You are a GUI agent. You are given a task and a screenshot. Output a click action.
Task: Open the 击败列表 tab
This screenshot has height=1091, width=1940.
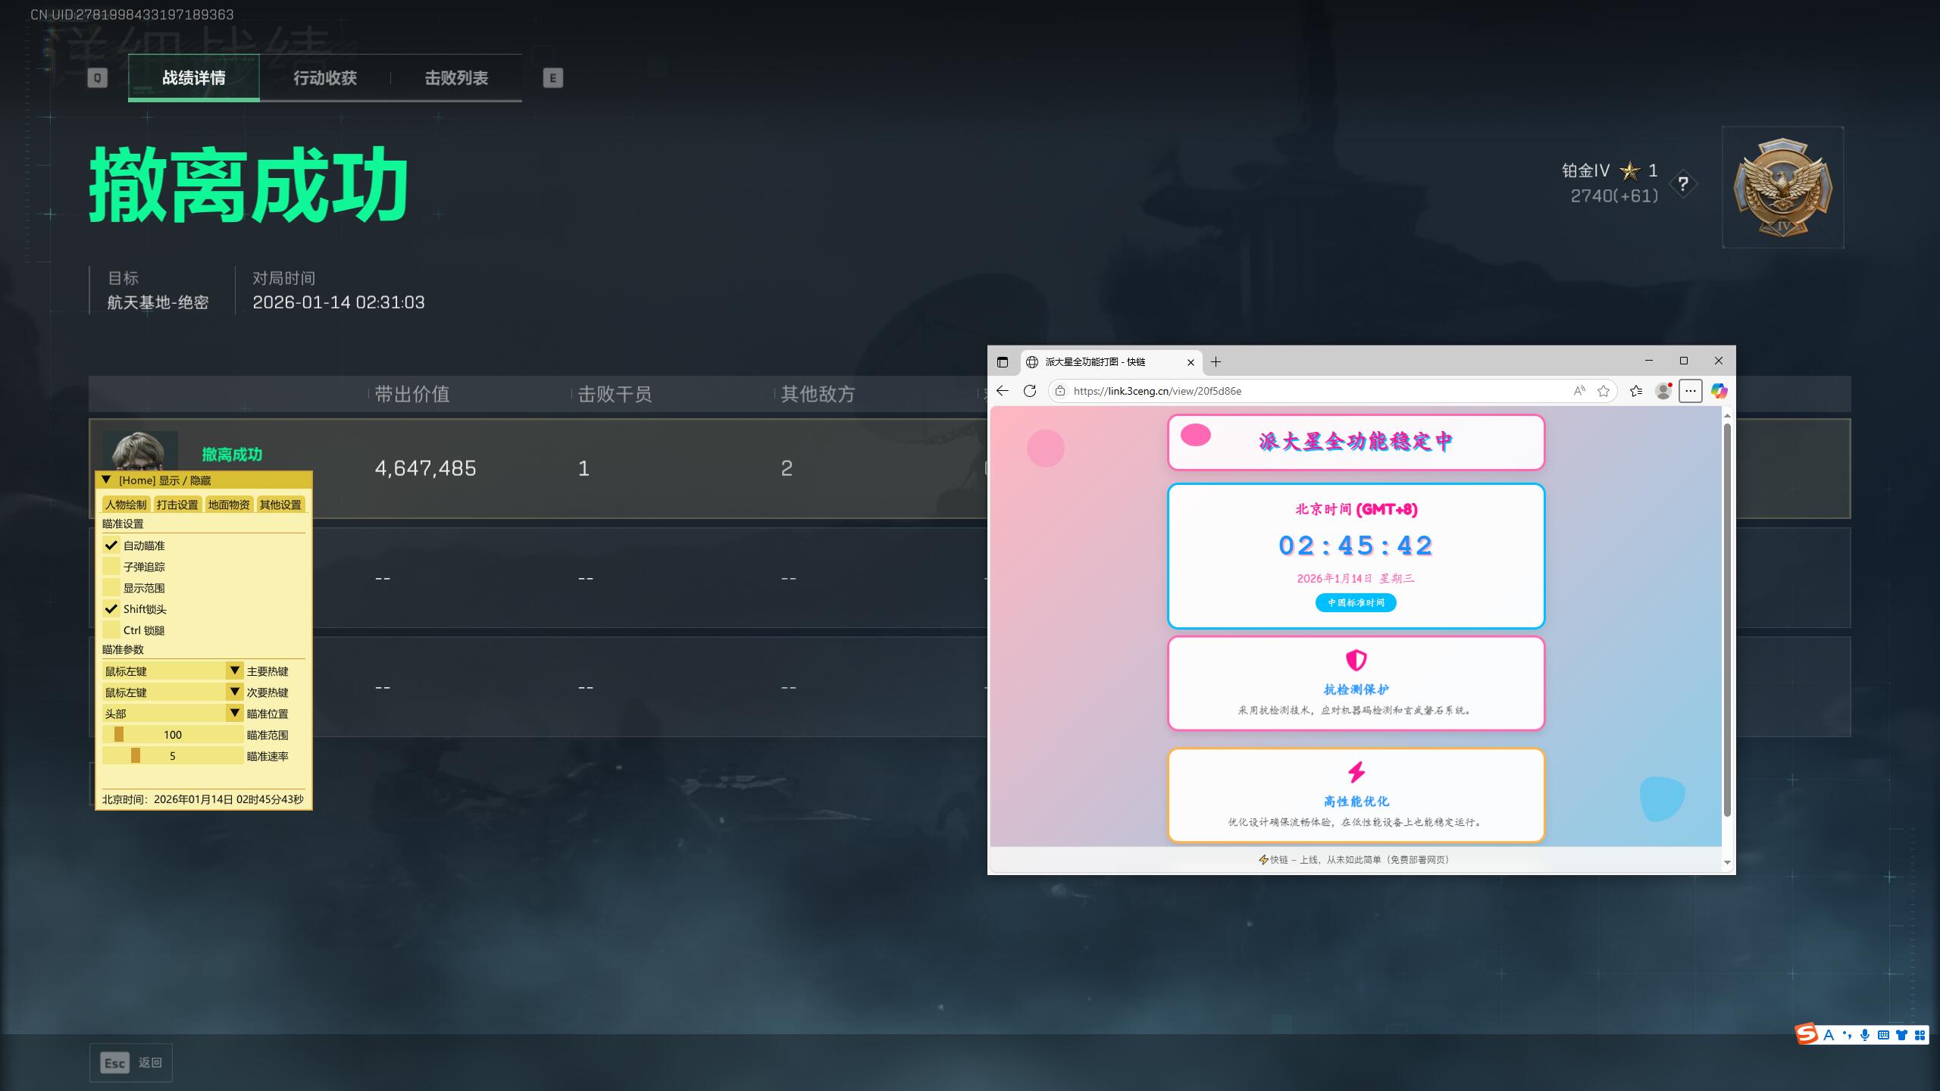click(456, 78)
